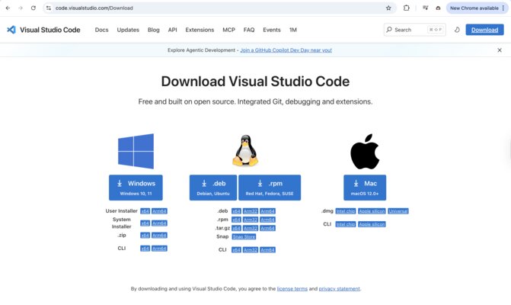Open the GitHub Copilot Dev Day link
The height and width of the screenshot is (305, 511).
coord(286,50)
